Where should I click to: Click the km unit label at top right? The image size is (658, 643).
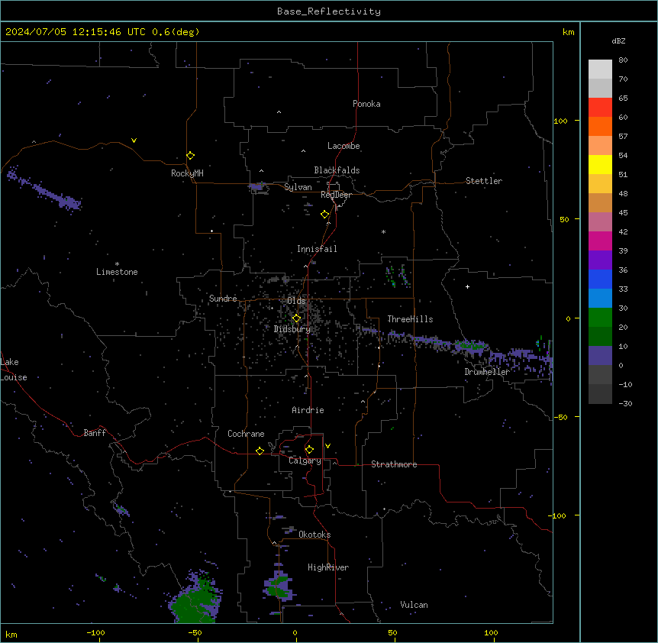pos(568,32)
